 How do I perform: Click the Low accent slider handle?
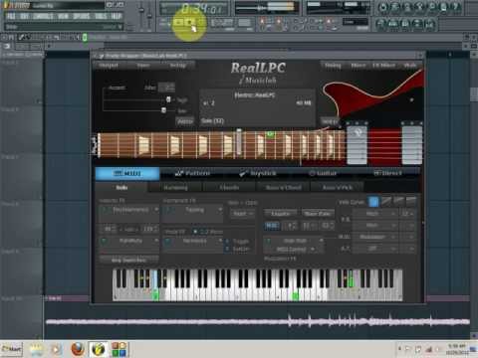click(163, 110)
